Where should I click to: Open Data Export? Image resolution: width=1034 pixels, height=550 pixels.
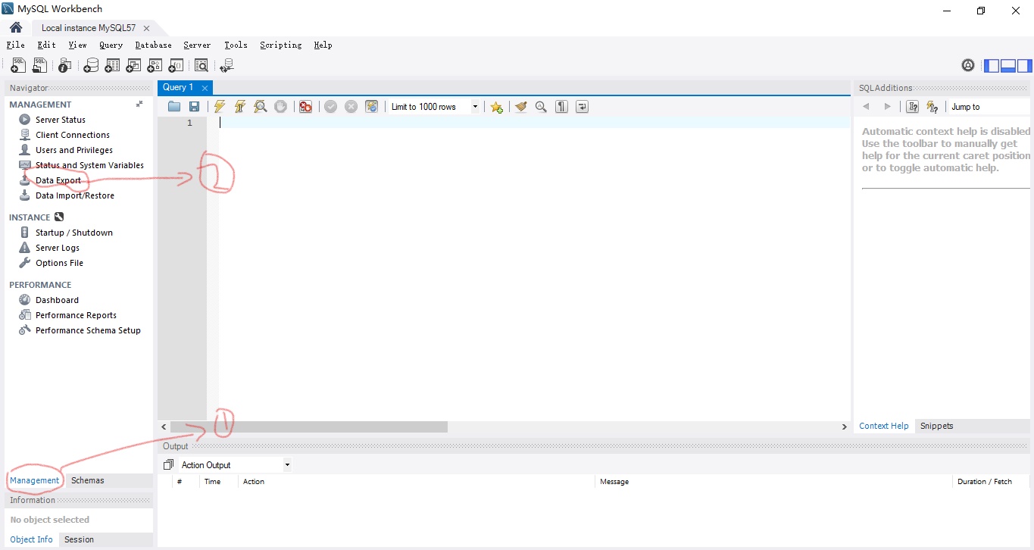tap(58, 180)
